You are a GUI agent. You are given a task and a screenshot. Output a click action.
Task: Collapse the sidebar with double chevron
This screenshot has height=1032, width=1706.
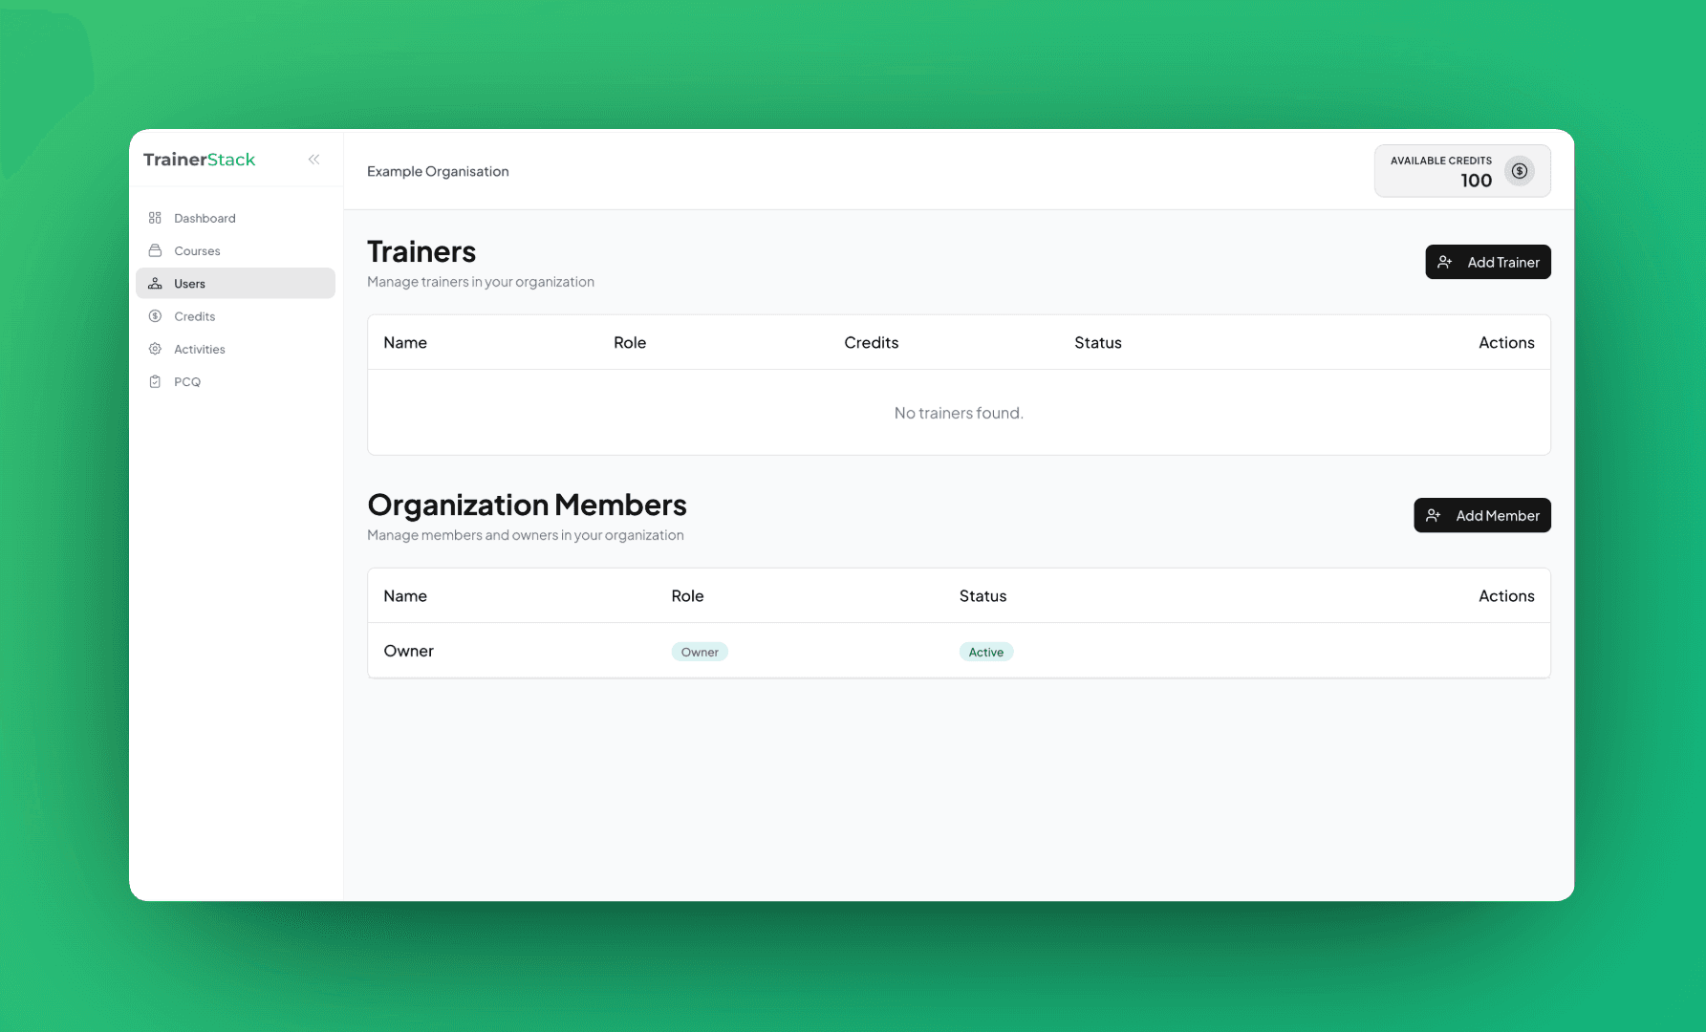click(313, 160)
